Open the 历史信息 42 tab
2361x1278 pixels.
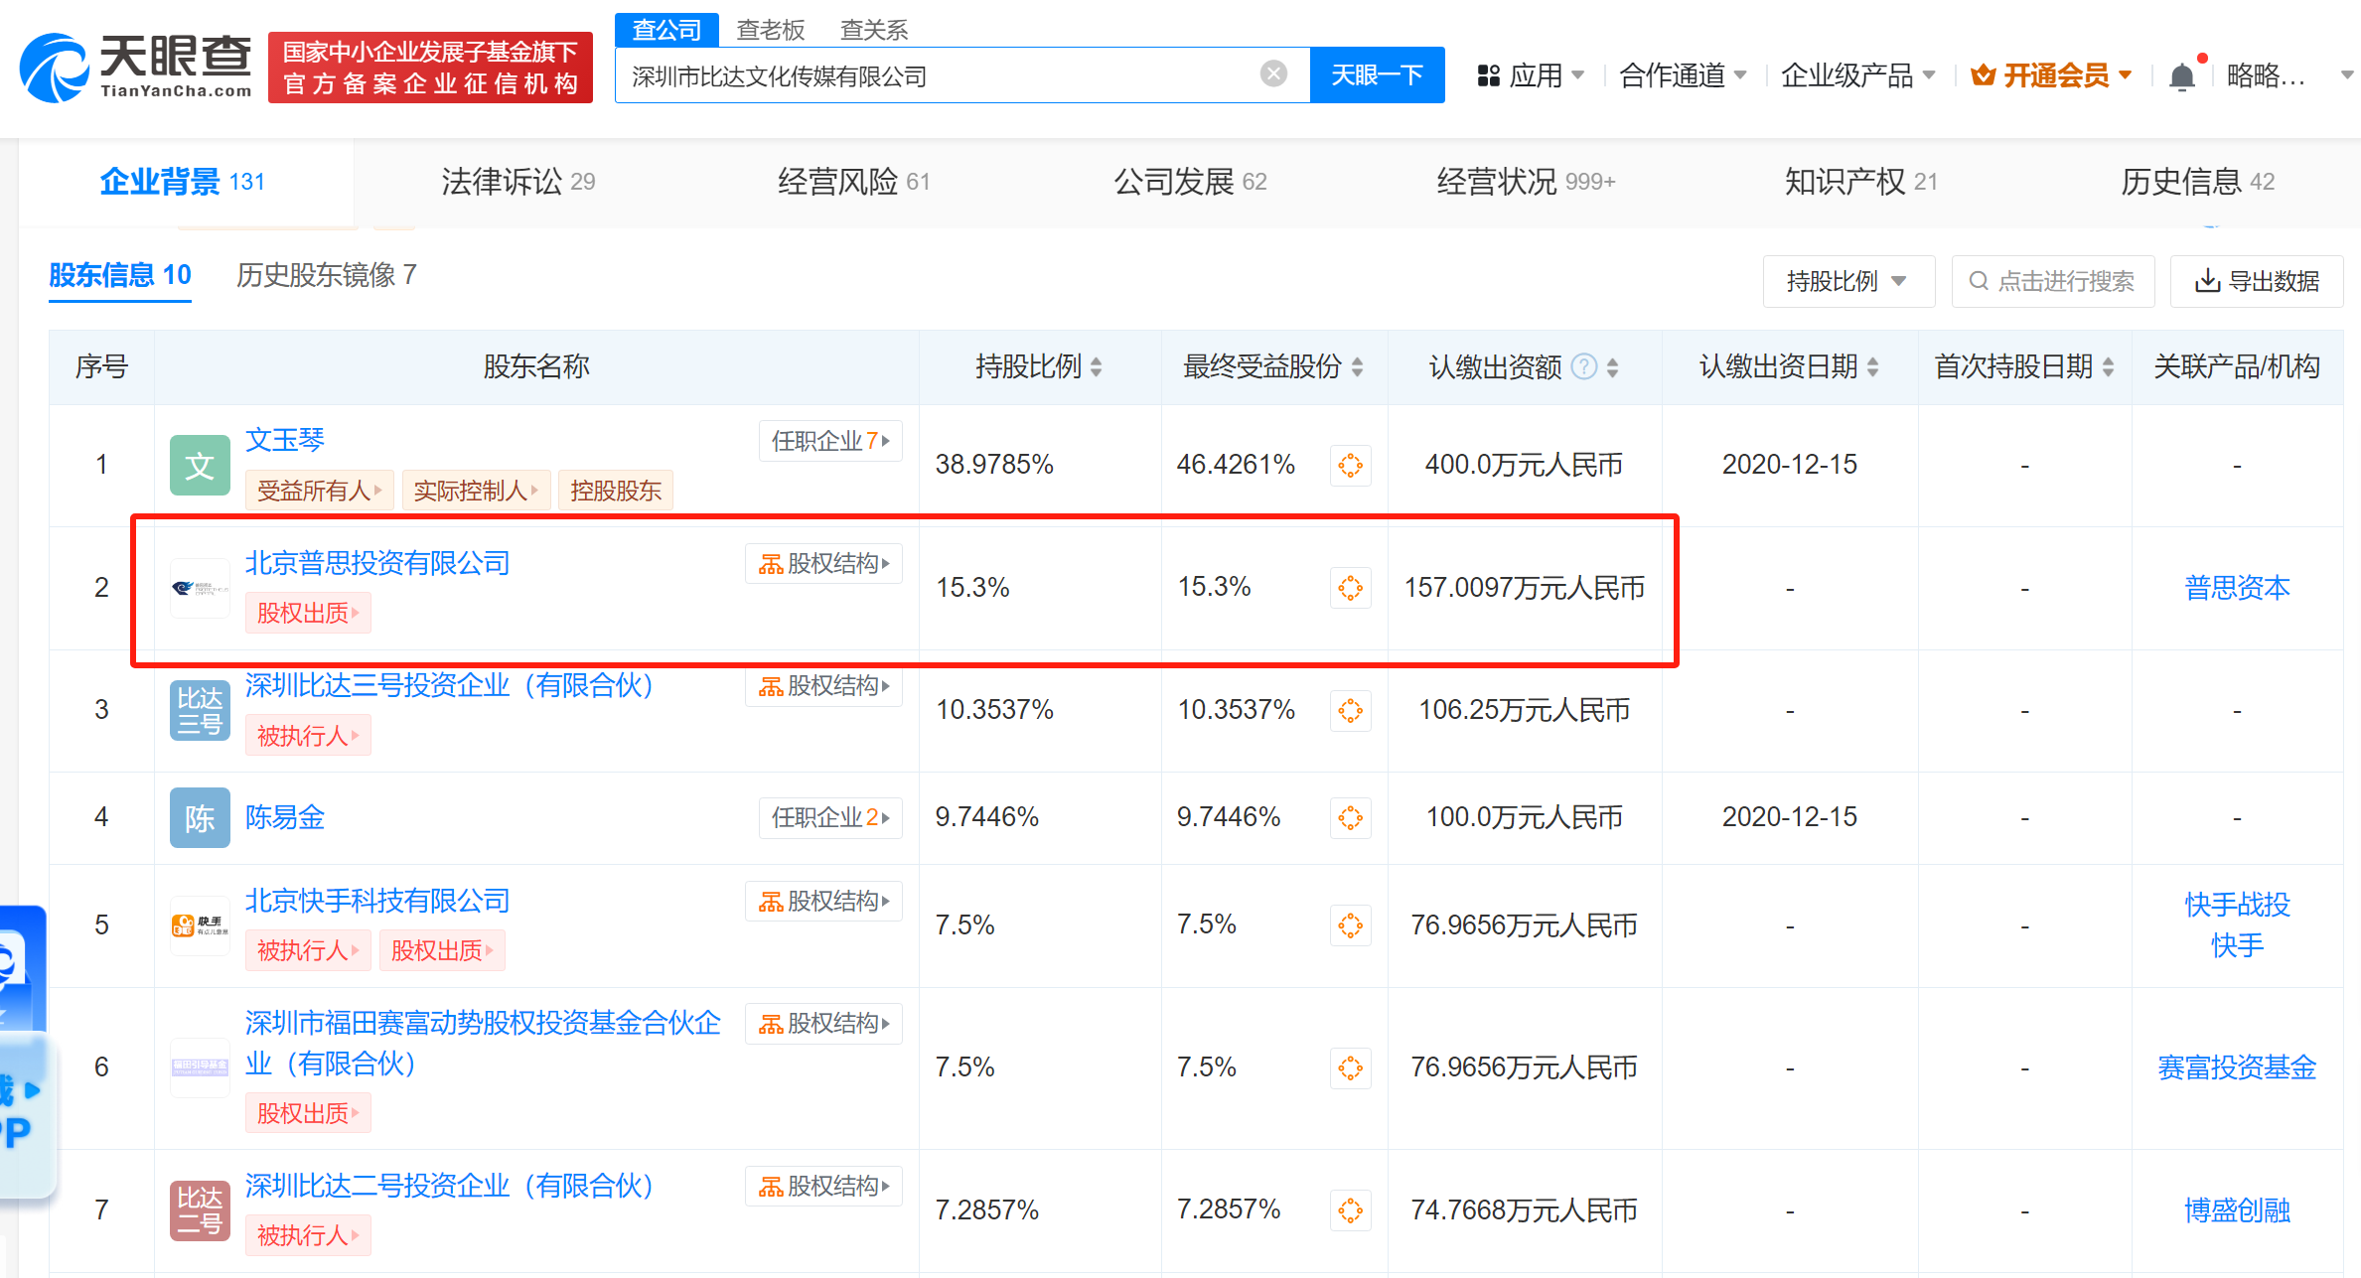pyautogui.click(x=2198, y=182)
